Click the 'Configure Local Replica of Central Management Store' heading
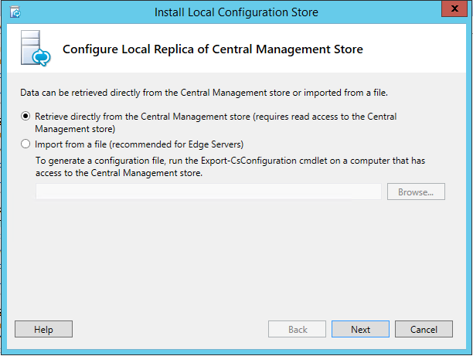Viewport: 473px width, 356px height. 213,49
